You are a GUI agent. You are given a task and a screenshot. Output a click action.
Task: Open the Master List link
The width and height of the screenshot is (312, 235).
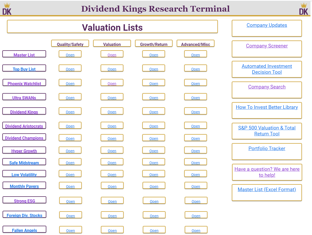(24, 55)
